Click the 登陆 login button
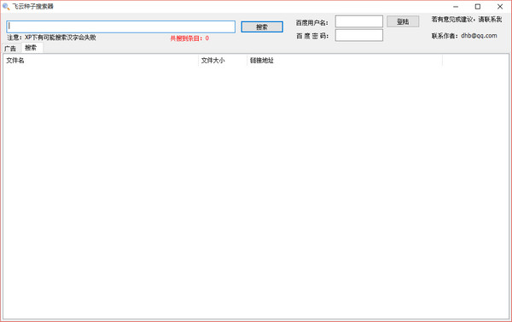Image resolution: width=512 pixels, height=322 pixels. pyautogui.click(x=403, y=21)
